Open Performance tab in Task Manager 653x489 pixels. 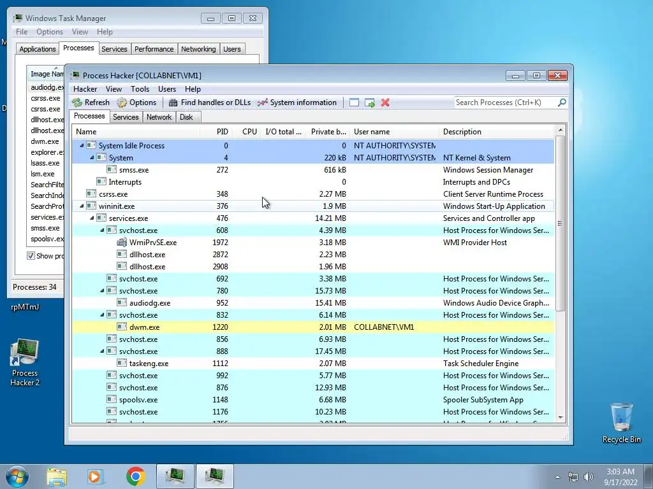pos(154,49)
